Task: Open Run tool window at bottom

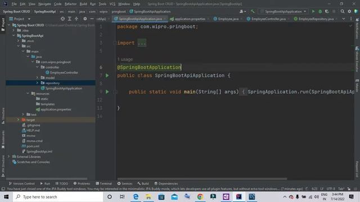Action: [45, 183]
